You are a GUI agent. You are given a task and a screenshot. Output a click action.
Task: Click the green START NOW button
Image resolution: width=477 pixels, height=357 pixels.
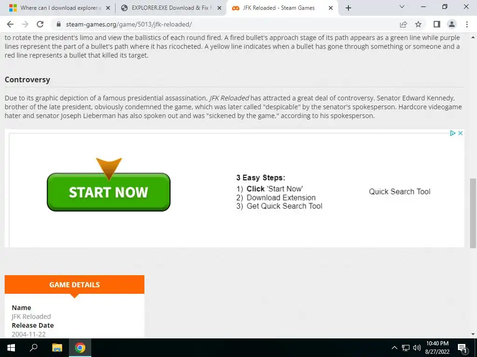[x=109, y=192]
